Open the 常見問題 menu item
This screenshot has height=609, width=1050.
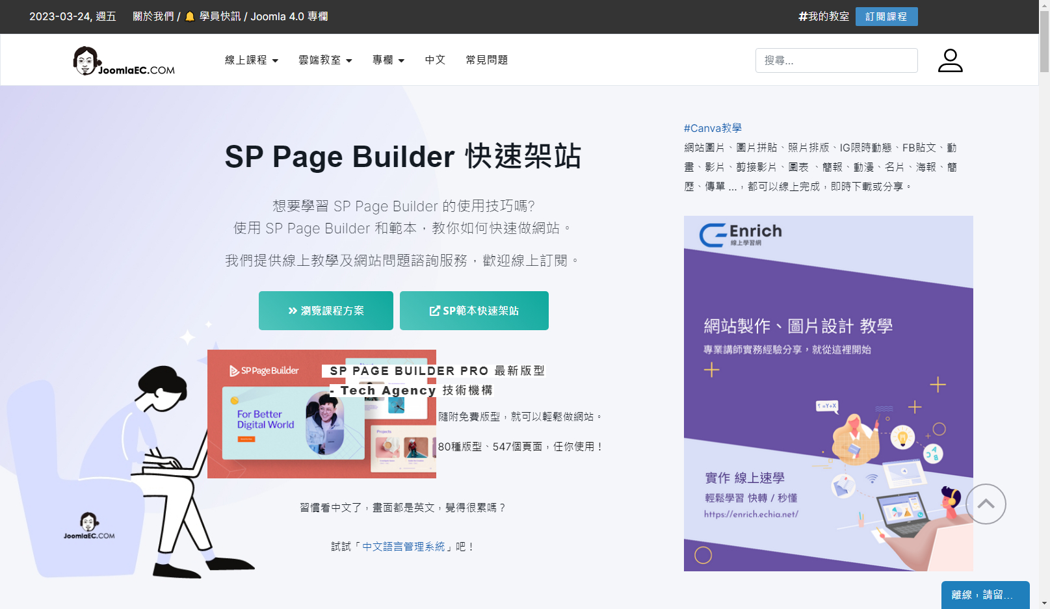(x=486, y=60)
